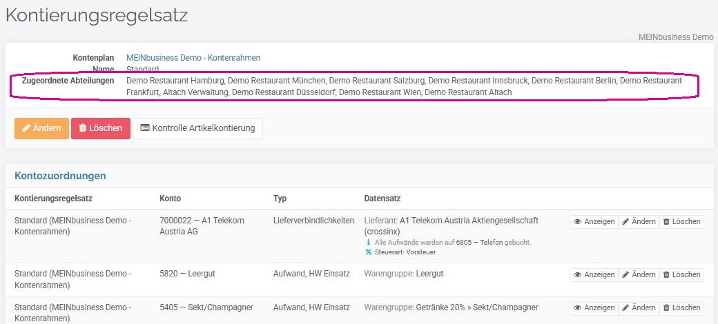
Task: Click the Datensatz column header
Action: click(x=382, y=199)
